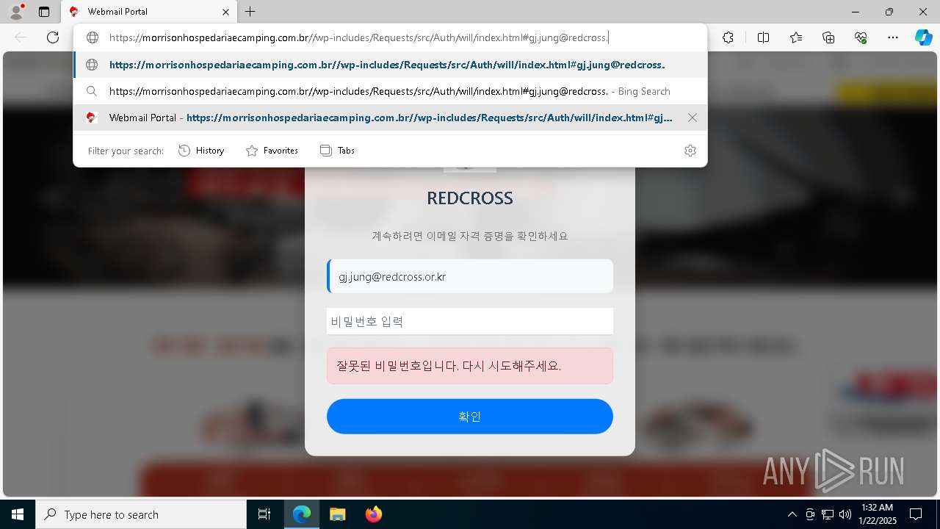Minimize the browser window
This screenshot has height=529, width=940.
pyautogui.click(x=856, y=12)
